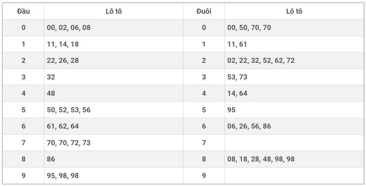Click the Đuôi column header
This screenshot has width=366, height=186.
coord(204,11)
